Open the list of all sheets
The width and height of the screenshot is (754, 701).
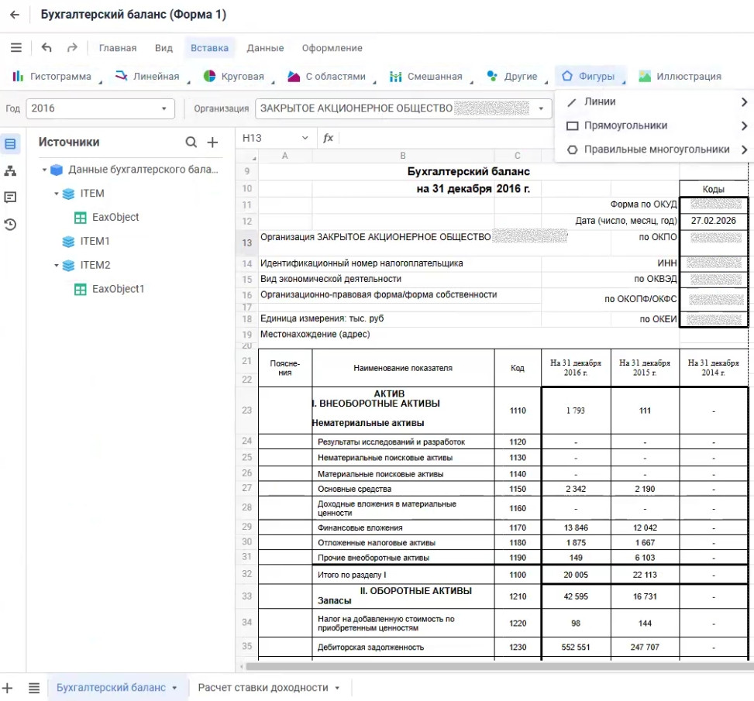click(33, 688)
